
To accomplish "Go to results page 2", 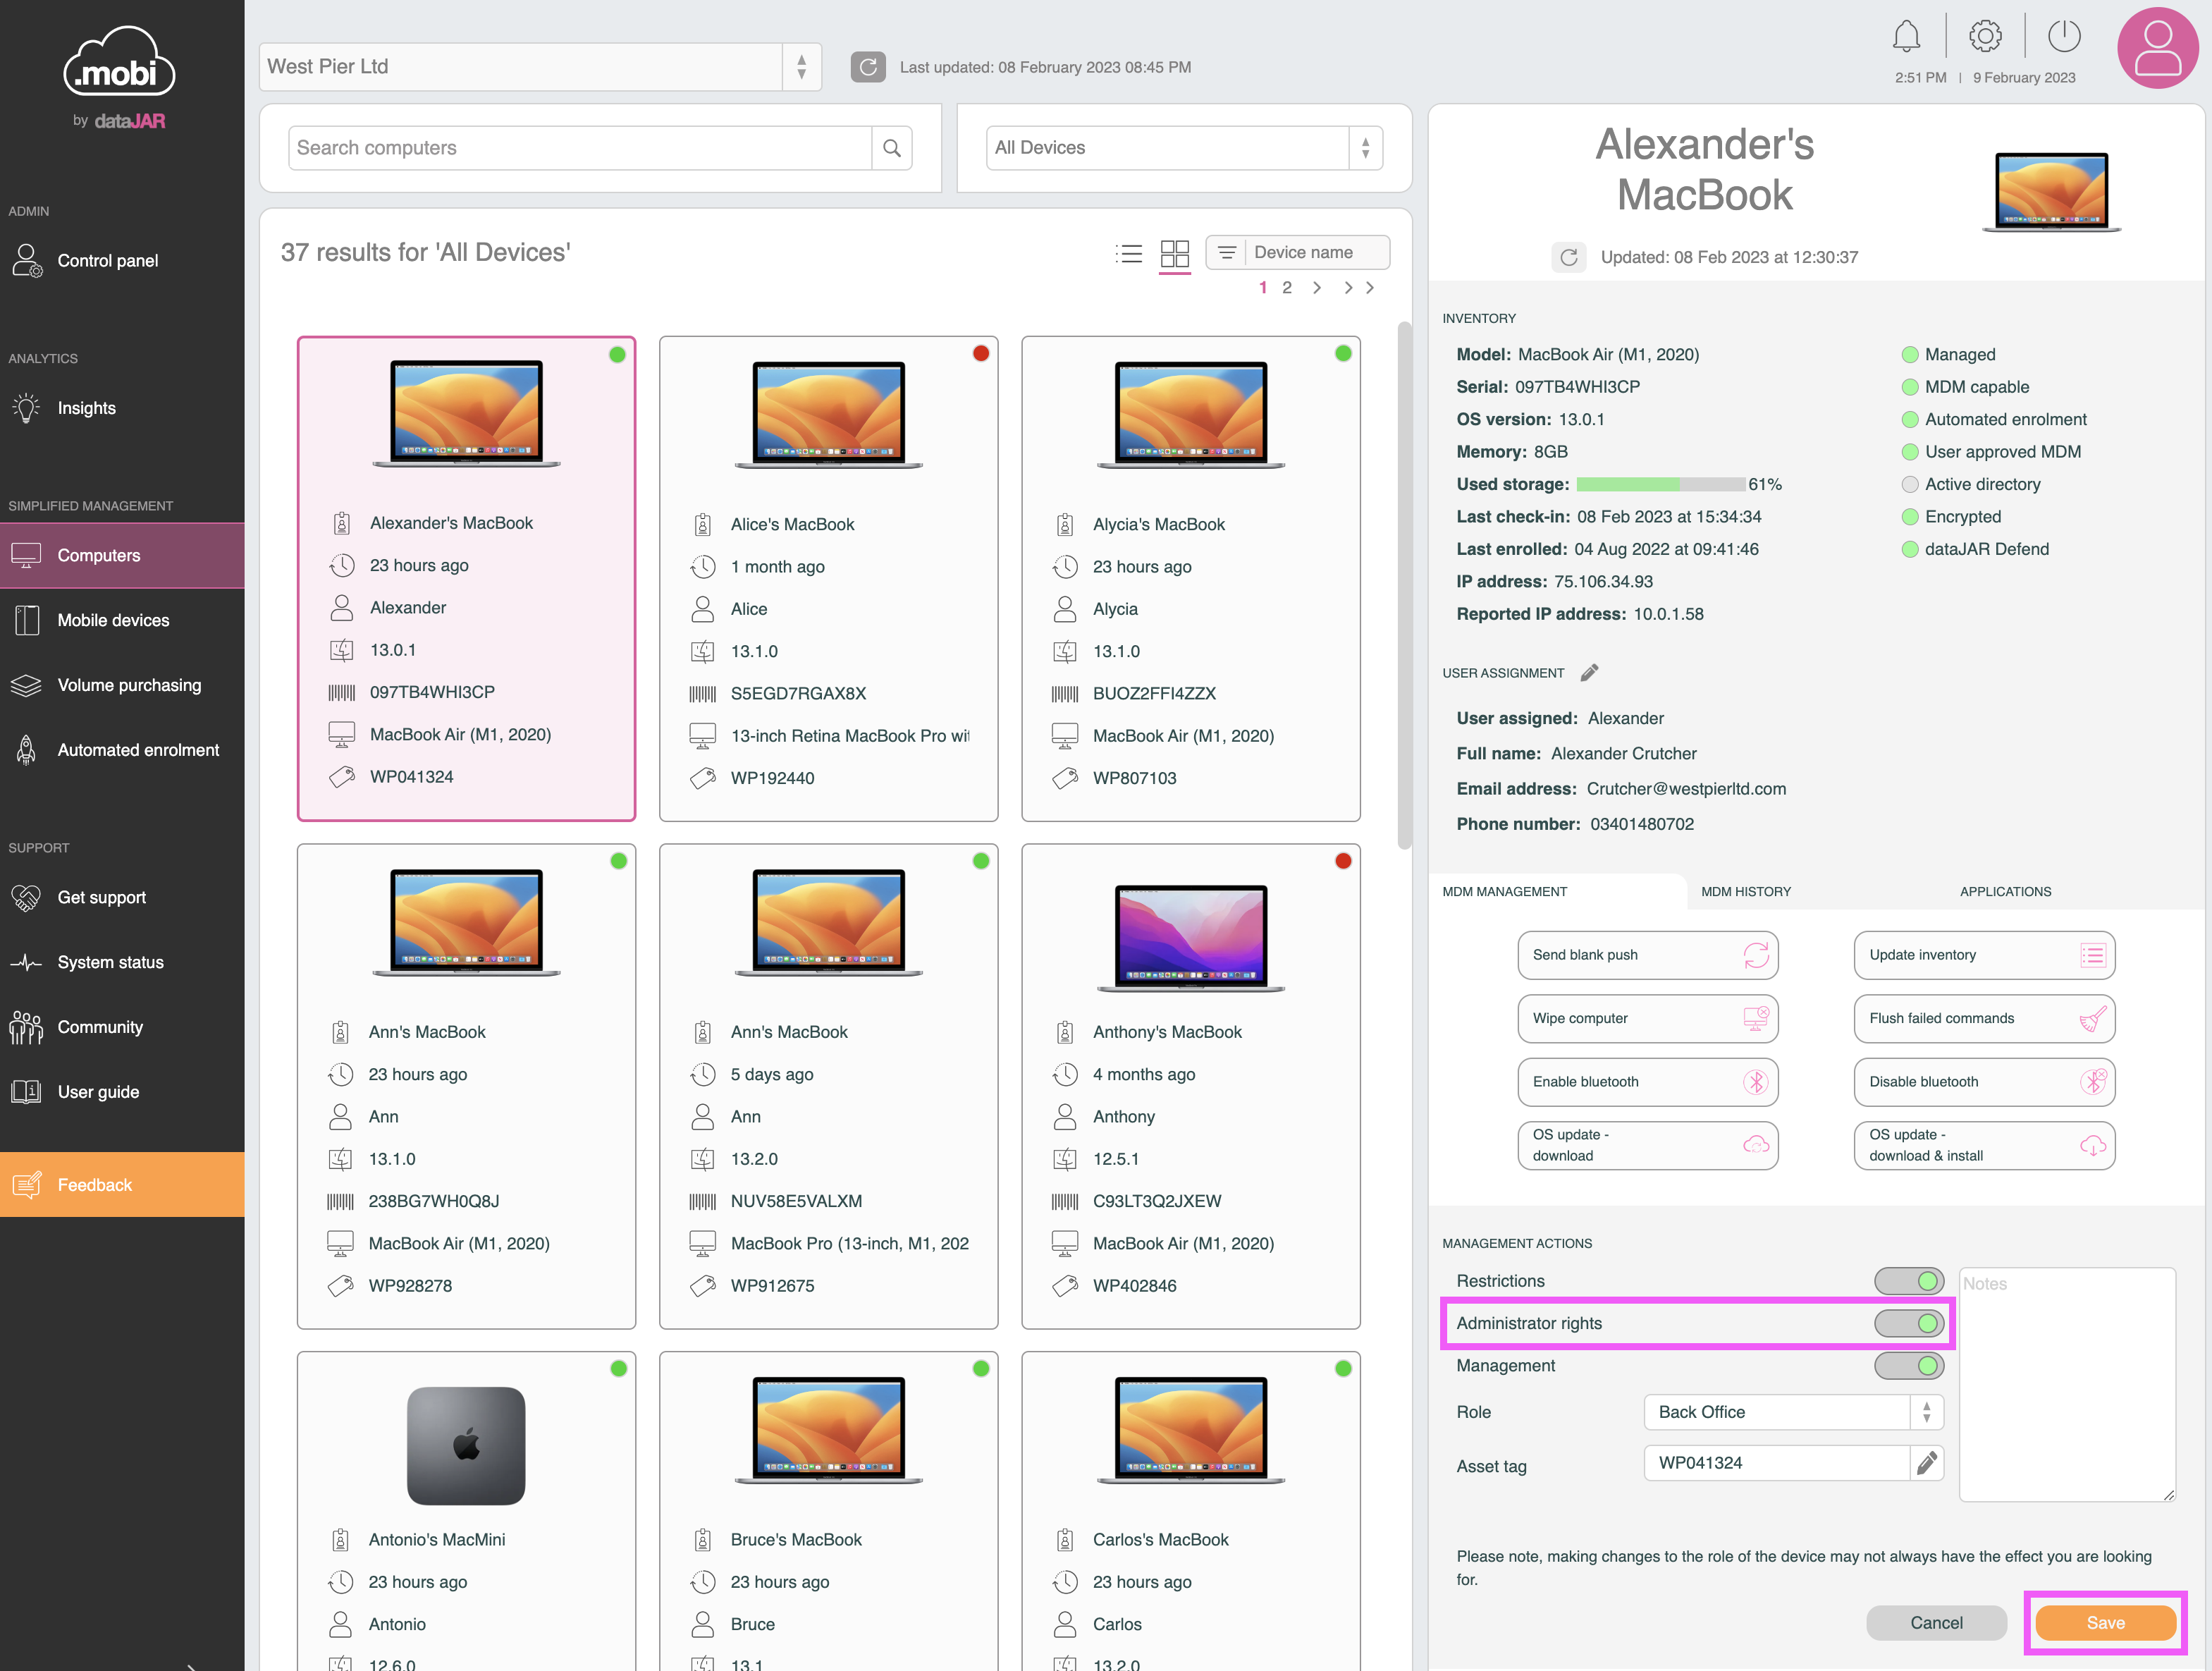I will [1287, 288].
